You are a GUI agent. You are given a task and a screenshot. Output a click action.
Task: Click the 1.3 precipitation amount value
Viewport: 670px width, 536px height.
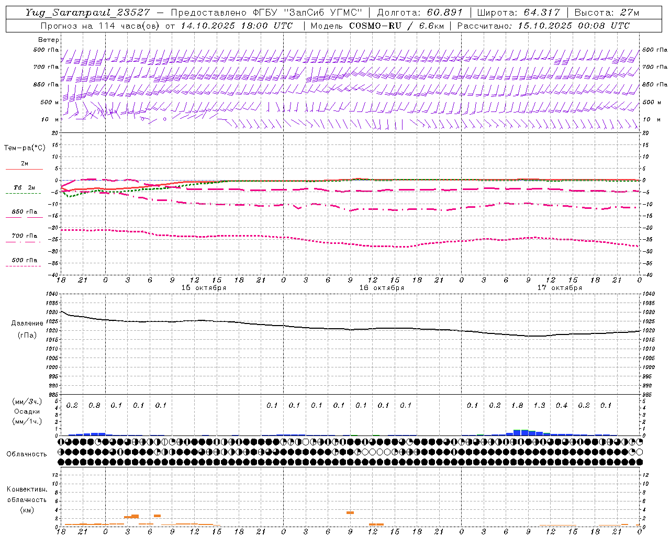tap(539, 406)
